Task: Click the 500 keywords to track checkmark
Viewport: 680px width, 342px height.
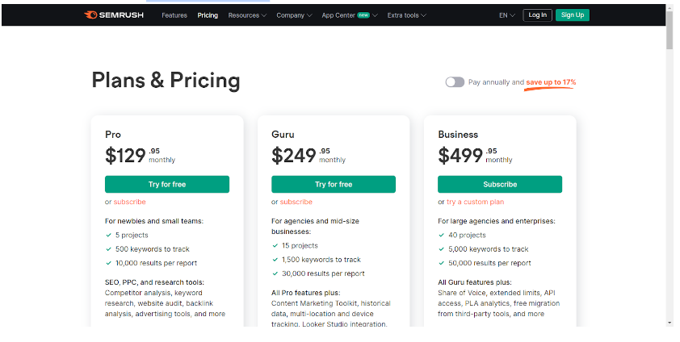Action: click(x=109, y=249)
